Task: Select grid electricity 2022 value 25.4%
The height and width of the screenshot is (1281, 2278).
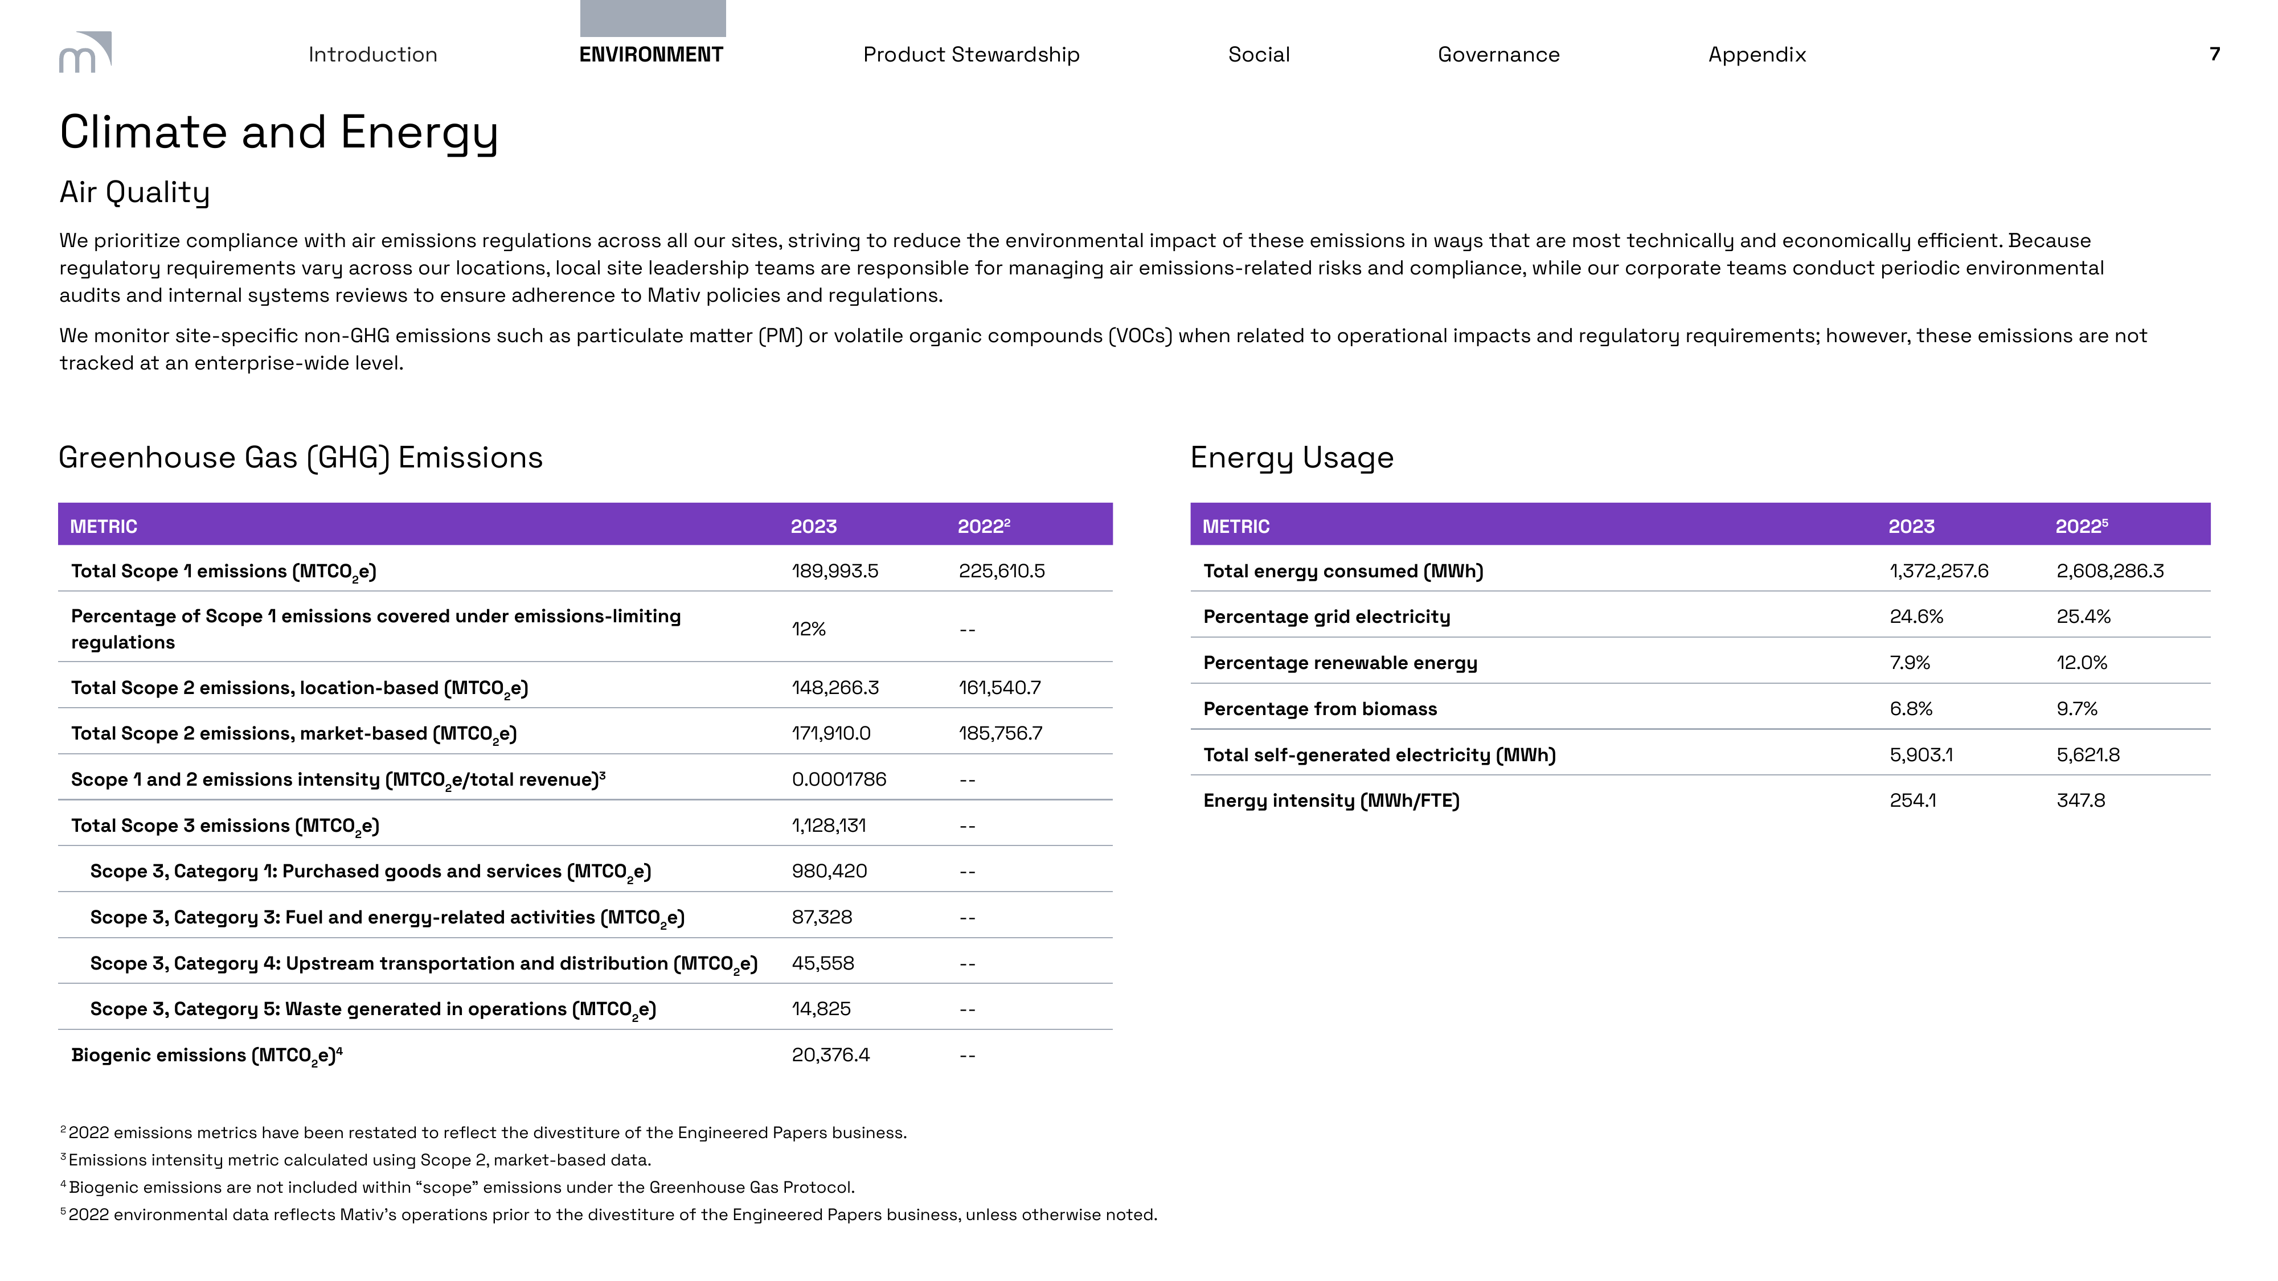Action: (2083, 616)
